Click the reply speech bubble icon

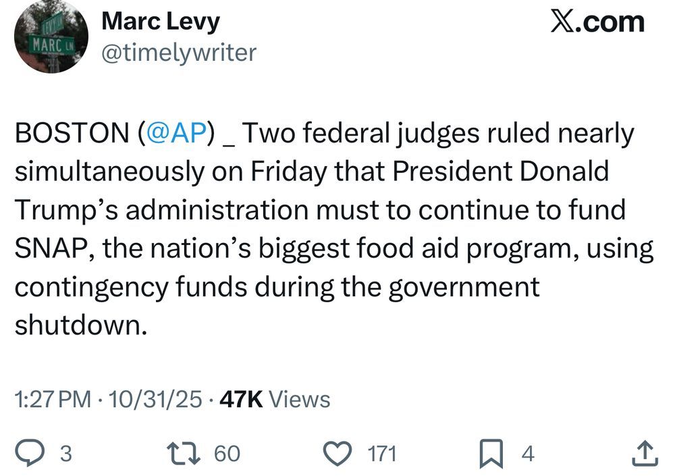pos(31,453)
